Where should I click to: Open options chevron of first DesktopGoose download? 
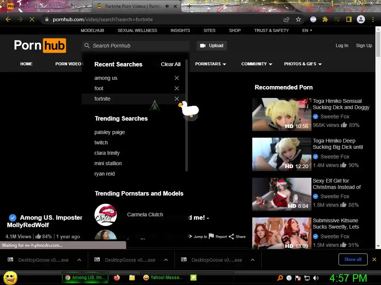[79, 260]
